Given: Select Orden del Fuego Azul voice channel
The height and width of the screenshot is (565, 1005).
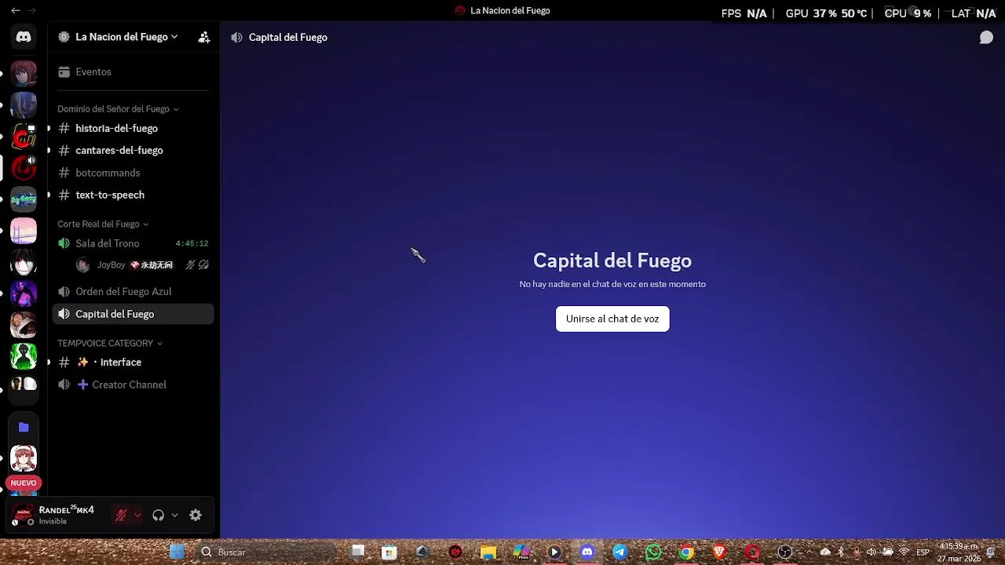Looking at the screenshot, I should (133, 291).
